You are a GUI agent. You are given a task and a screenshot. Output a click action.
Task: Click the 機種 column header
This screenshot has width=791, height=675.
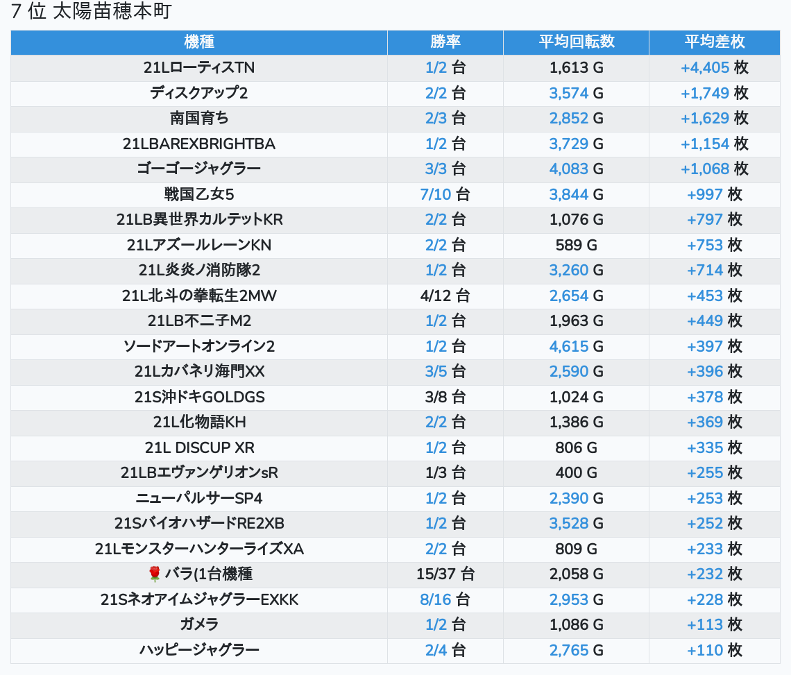(198, 42)
